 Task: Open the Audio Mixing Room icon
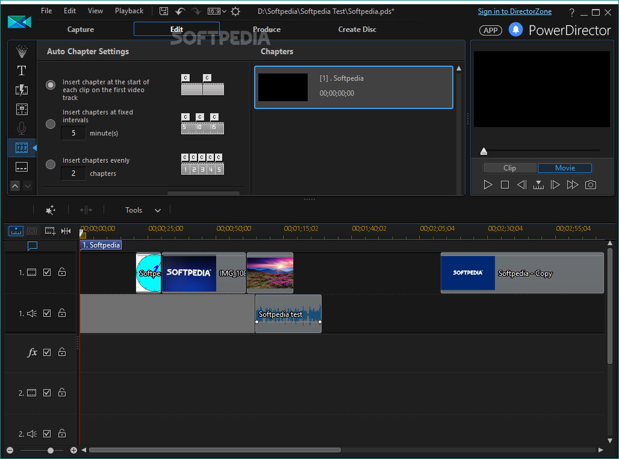pos(22,109)
